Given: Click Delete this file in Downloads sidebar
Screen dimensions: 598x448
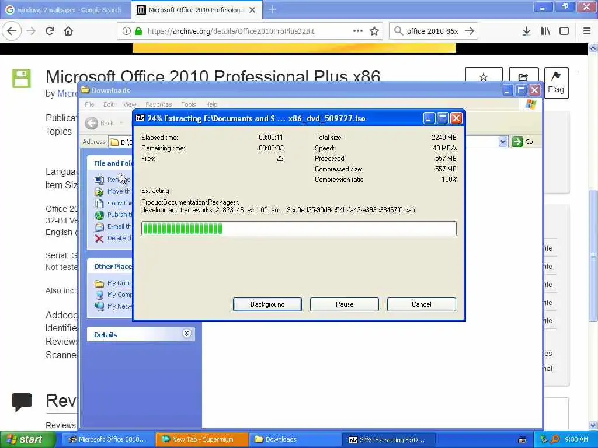Looking at the screenshot, I should pyautogui.click(x=119, y=238).
